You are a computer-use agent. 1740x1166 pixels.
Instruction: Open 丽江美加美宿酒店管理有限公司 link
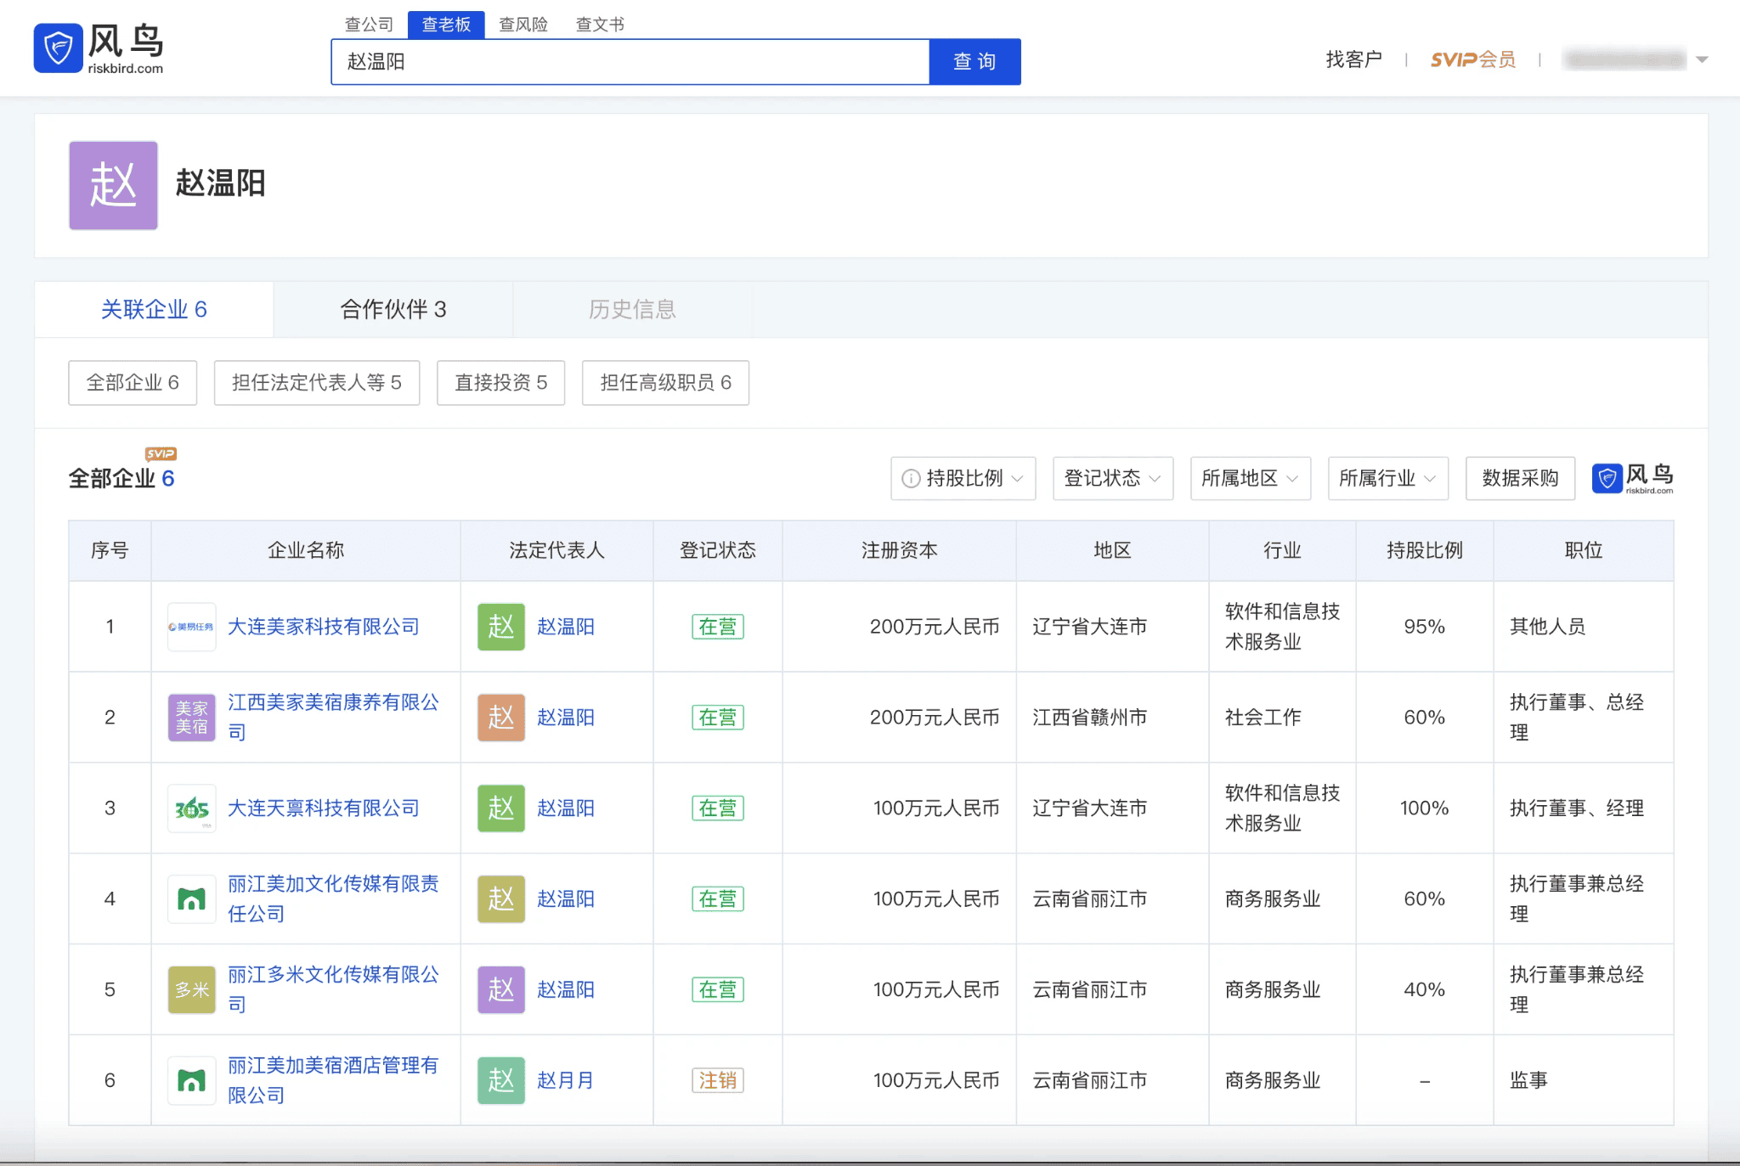(333, 1081)
